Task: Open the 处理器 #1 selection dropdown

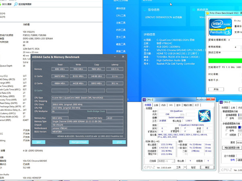Action: (166, 161)
